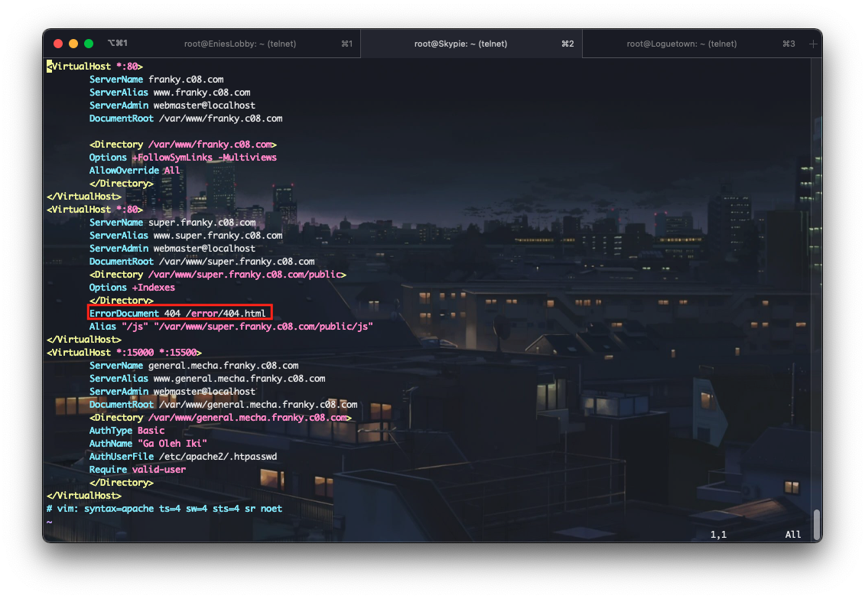Screen dimensions: 865x599
Task: Click 'AllowOverride All' line
Action: tap(135, 171)
